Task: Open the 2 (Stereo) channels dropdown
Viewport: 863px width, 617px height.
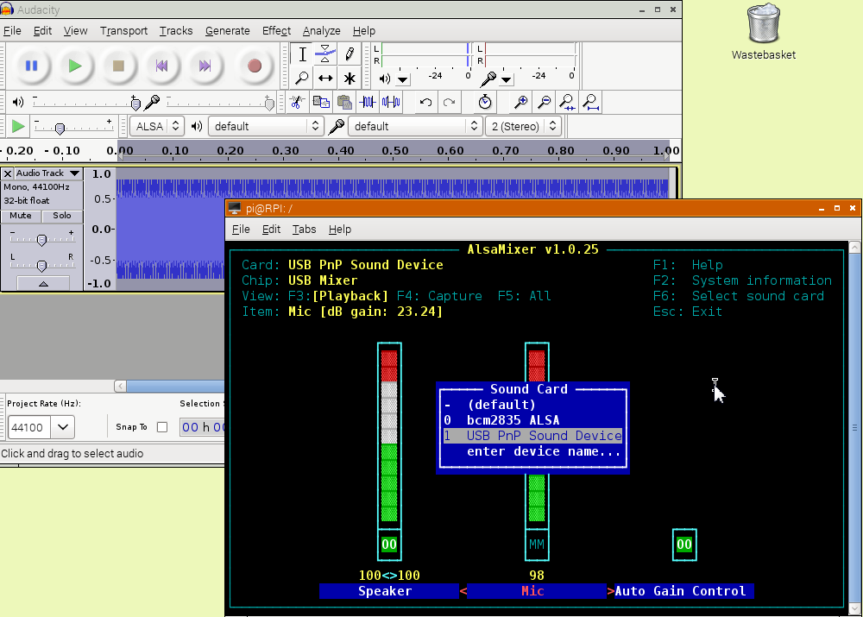Action: click(x=523, y=126)
